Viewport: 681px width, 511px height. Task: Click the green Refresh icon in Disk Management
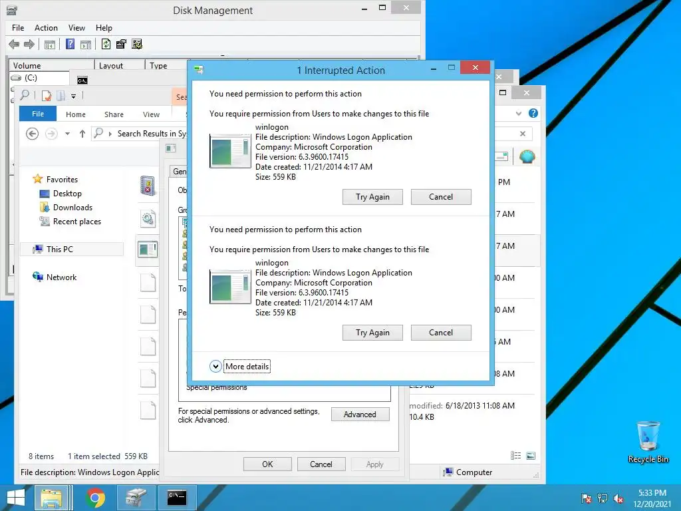pyautogui.click(x=106, y=44)
